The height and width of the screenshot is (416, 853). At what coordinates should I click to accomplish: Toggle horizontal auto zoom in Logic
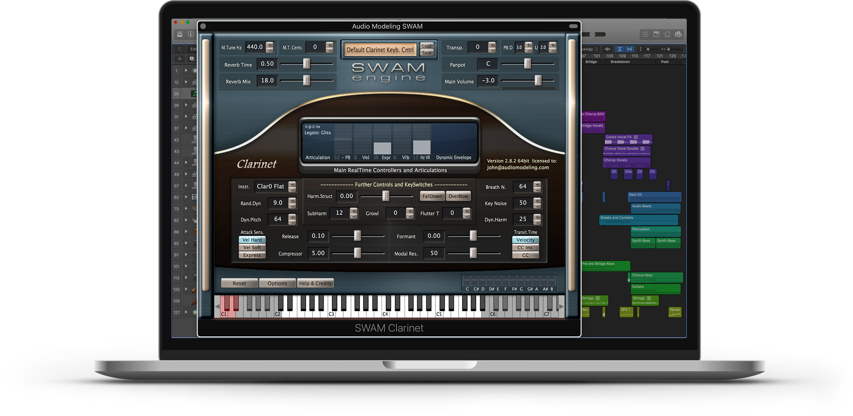630,49
